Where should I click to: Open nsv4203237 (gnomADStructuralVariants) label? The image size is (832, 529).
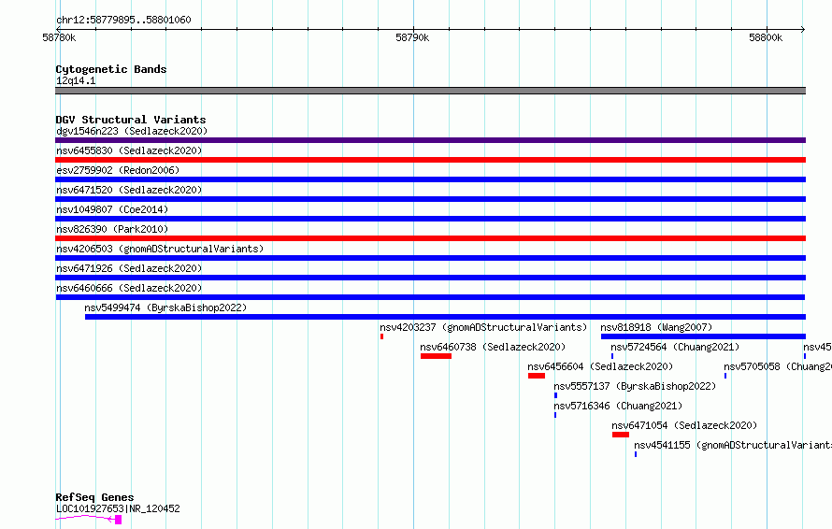tap(483, 327)
